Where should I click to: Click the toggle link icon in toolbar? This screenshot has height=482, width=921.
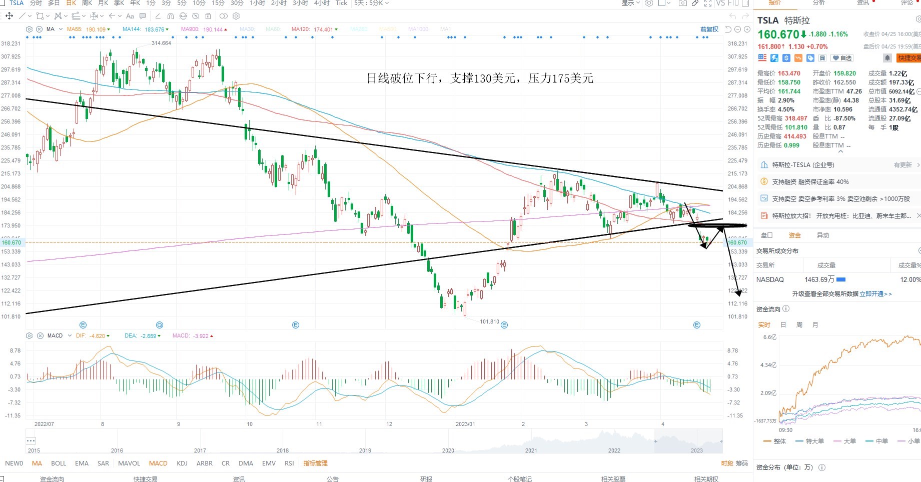224,16
